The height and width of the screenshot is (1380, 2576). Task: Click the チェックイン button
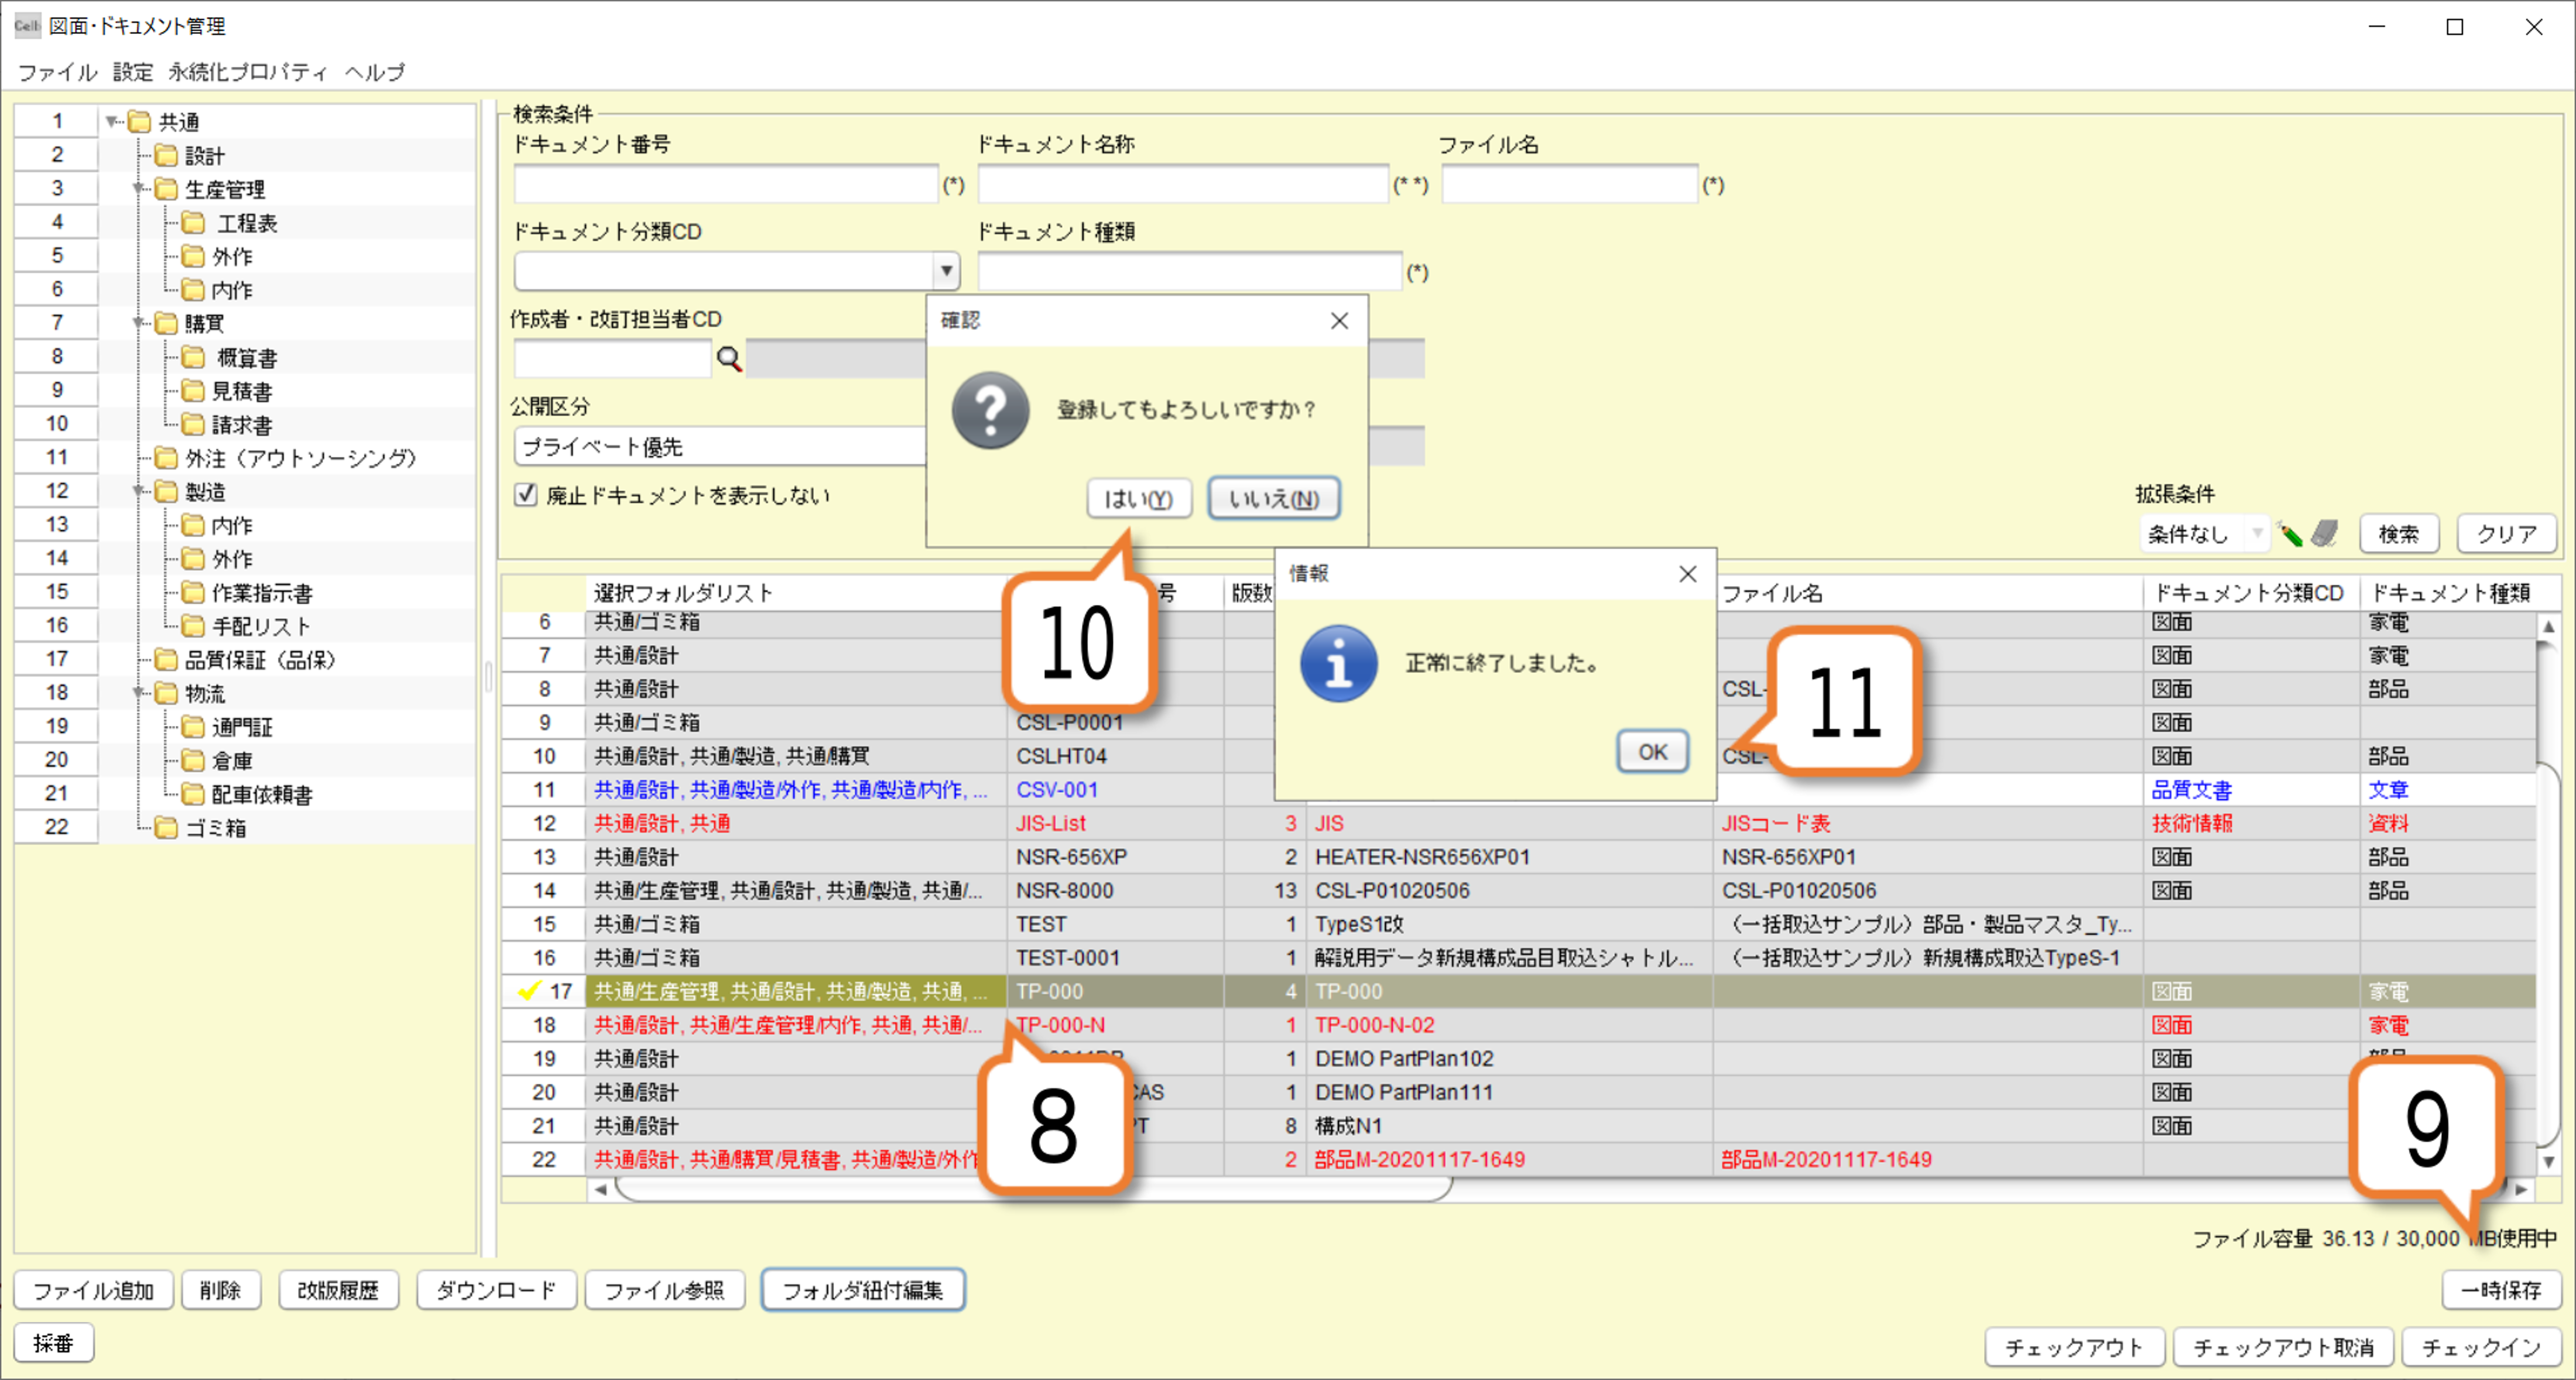tap(2481, 1347)
